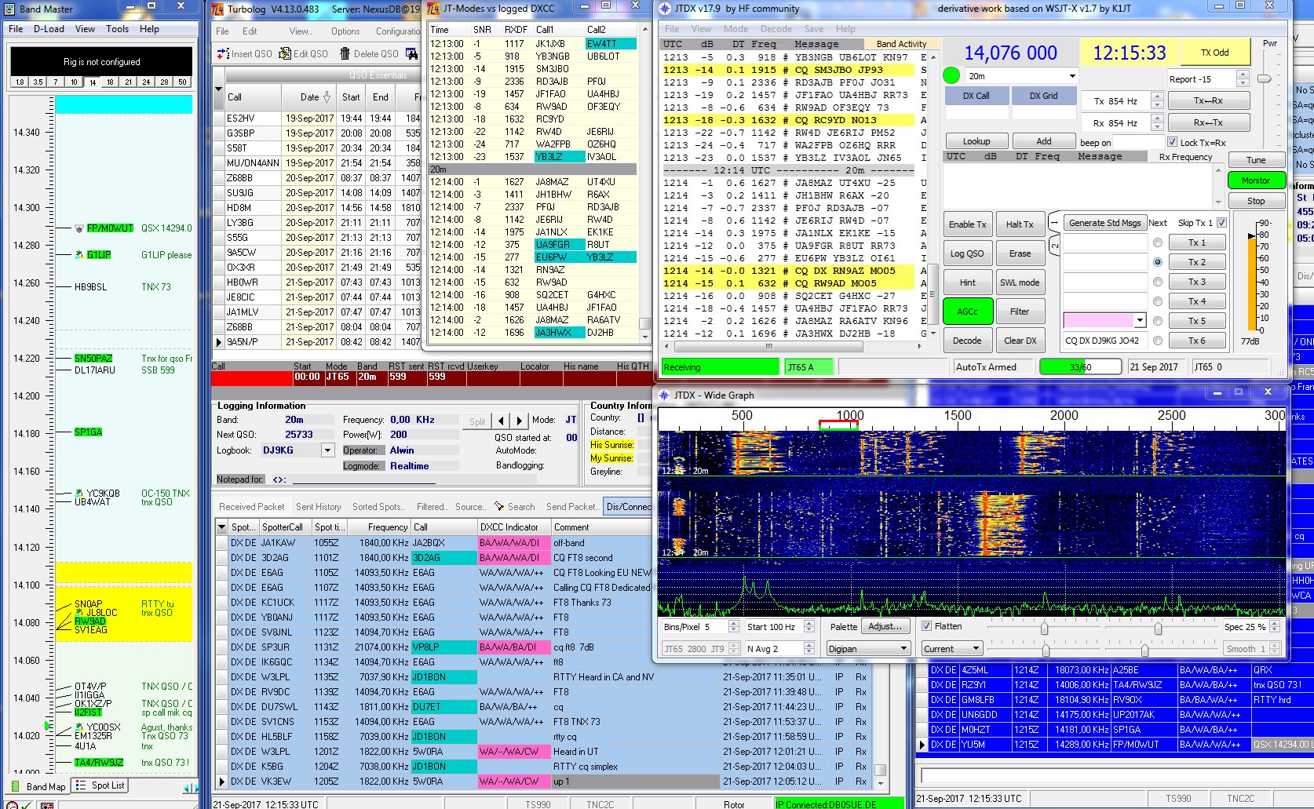
Task: Click the Tune button in JTDX
Action: [1255, 160]
